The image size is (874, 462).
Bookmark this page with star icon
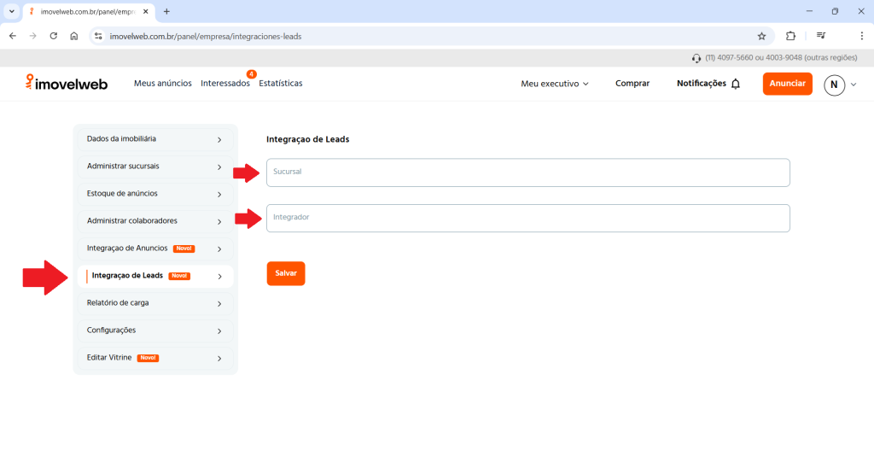click(761, 36)
